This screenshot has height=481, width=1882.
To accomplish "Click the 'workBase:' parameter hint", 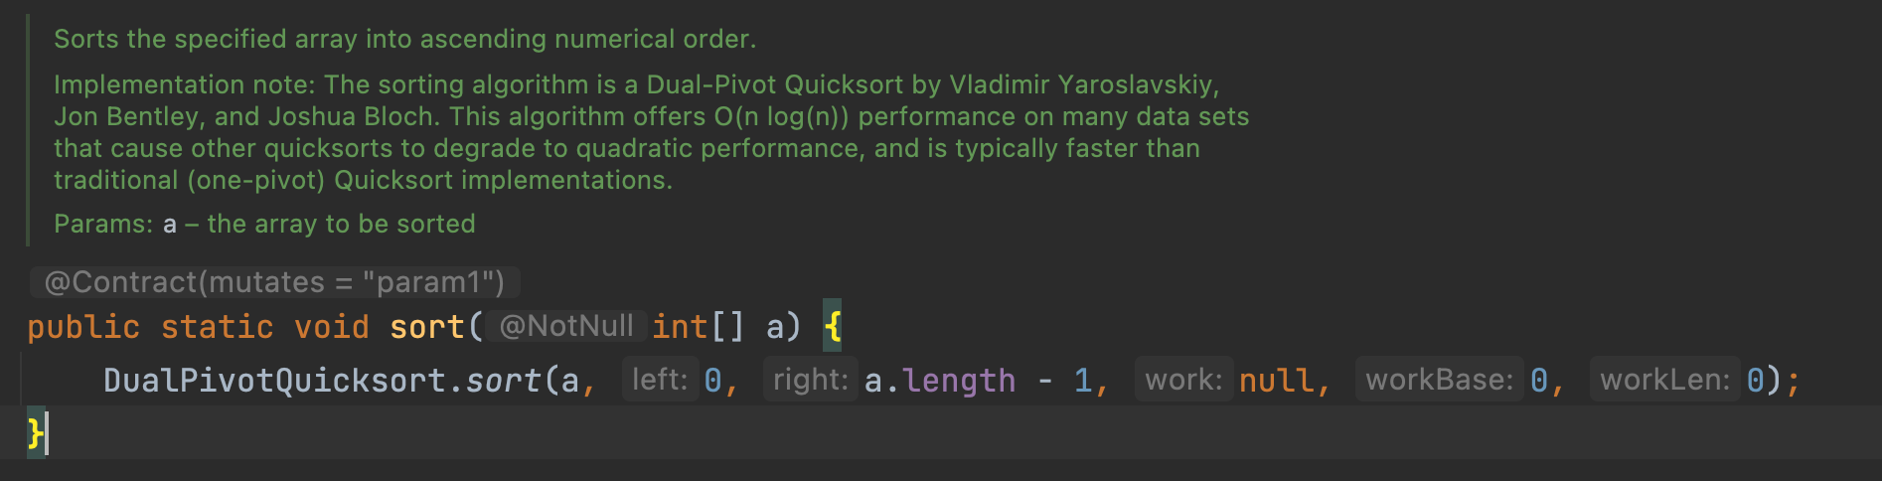I will (x=1439, y=380).
